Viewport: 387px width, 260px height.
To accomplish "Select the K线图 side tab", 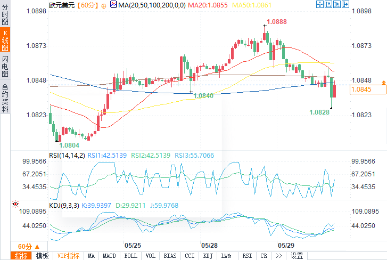I will [x=5, y=40].
